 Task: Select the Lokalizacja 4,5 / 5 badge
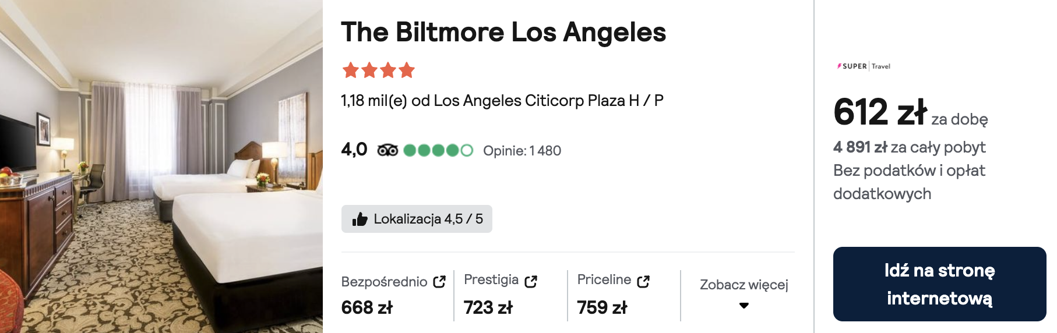(417, 219)
